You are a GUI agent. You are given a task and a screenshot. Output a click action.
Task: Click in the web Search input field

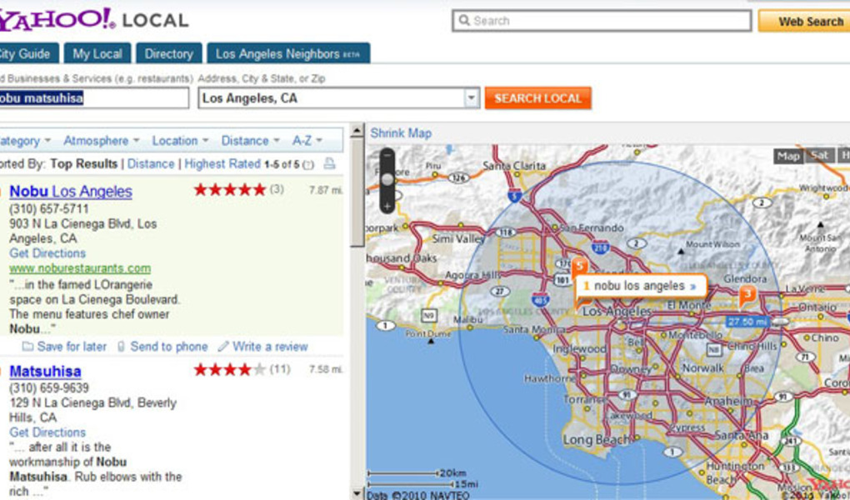[x=602, y=21]
